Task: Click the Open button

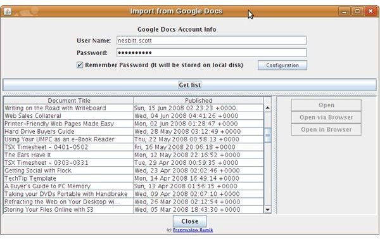Action: pos(326,105)
